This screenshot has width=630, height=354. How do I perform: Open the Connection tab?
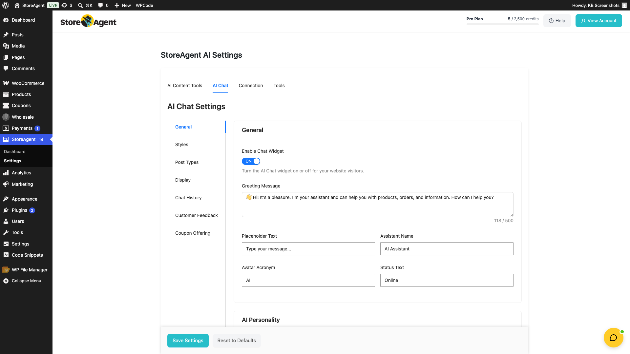(x=251, y=86)
